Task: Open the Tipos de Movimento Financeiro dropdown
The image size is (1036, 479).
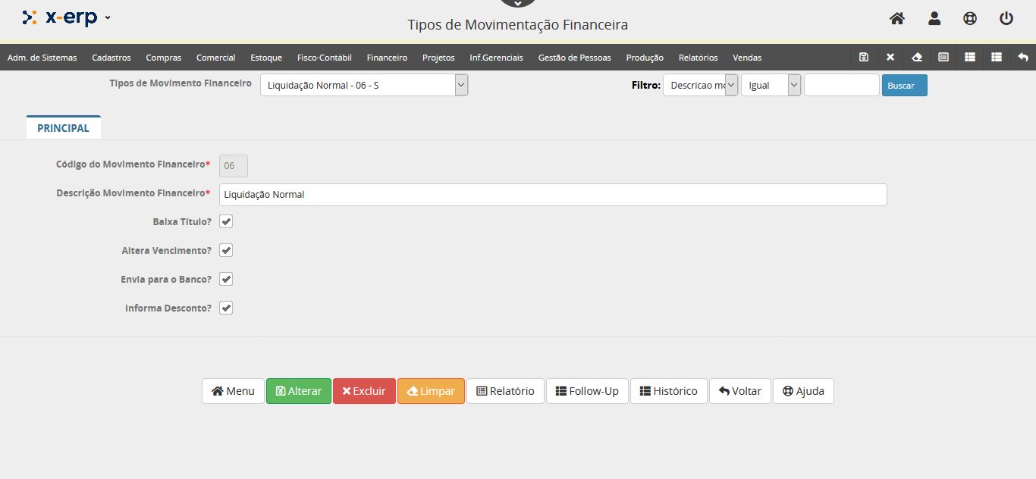Action: pyautogui.click(x=364, y=85)
